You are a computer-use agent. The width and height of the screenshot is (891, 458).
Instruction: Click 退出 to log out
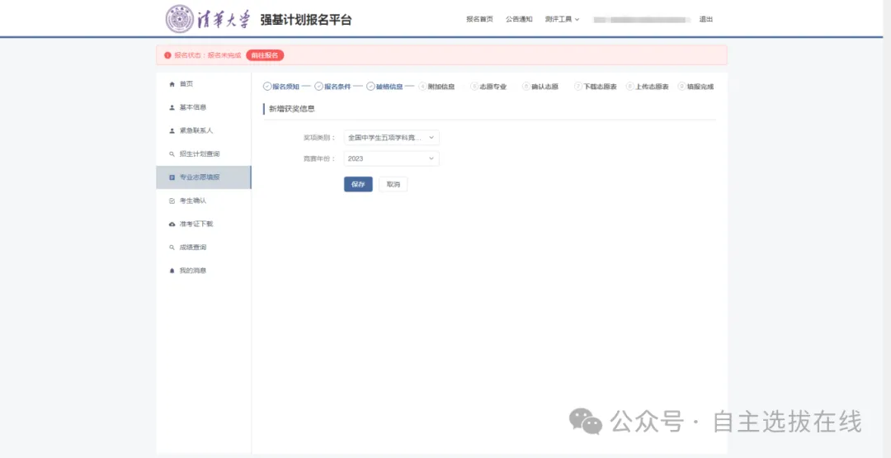pyautogui.click(x=705, y=19)
